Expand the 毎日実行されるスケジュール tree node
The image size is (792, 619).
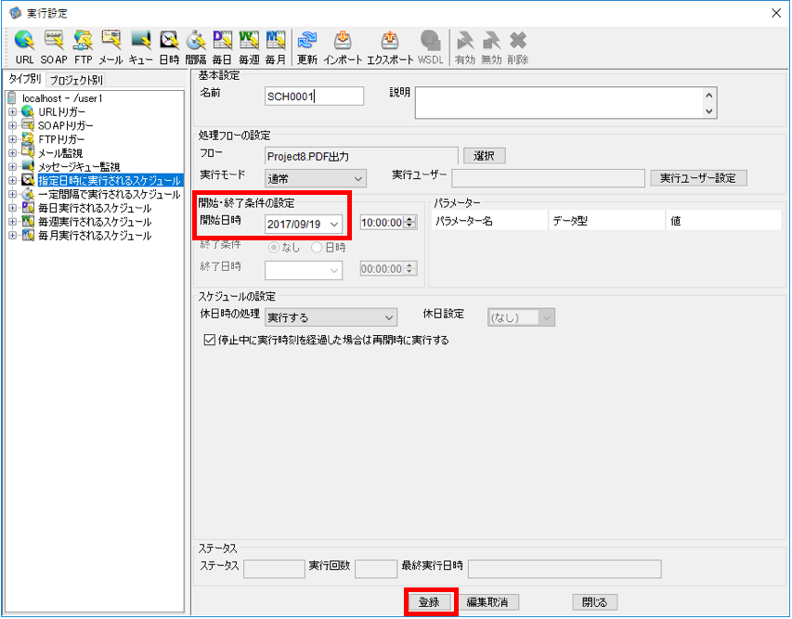[13, 208]
